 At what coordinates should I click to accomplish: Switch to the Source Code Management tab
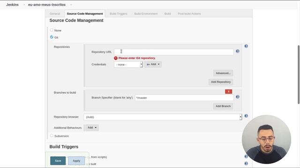pyautogui.click(x=85, y=14)
